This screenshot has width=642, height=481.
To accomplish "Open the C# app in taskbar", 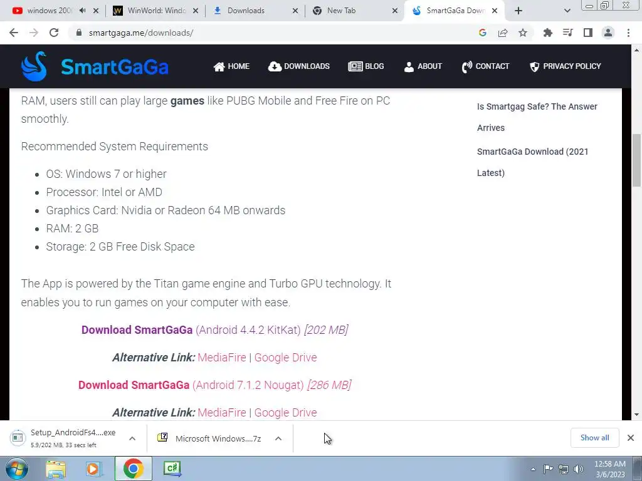I will [x=172, y=468].
